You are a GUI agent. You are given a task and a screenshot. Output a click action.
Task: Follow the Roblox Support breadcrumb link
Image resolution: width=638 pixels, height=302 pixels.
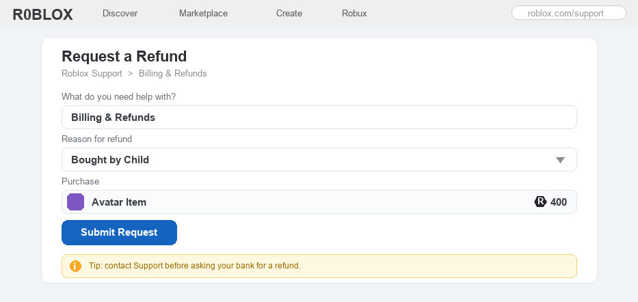(x=92, y=74)
